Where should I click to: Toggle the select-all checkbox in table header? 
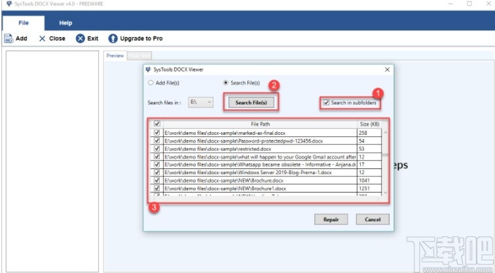(156, 124)
